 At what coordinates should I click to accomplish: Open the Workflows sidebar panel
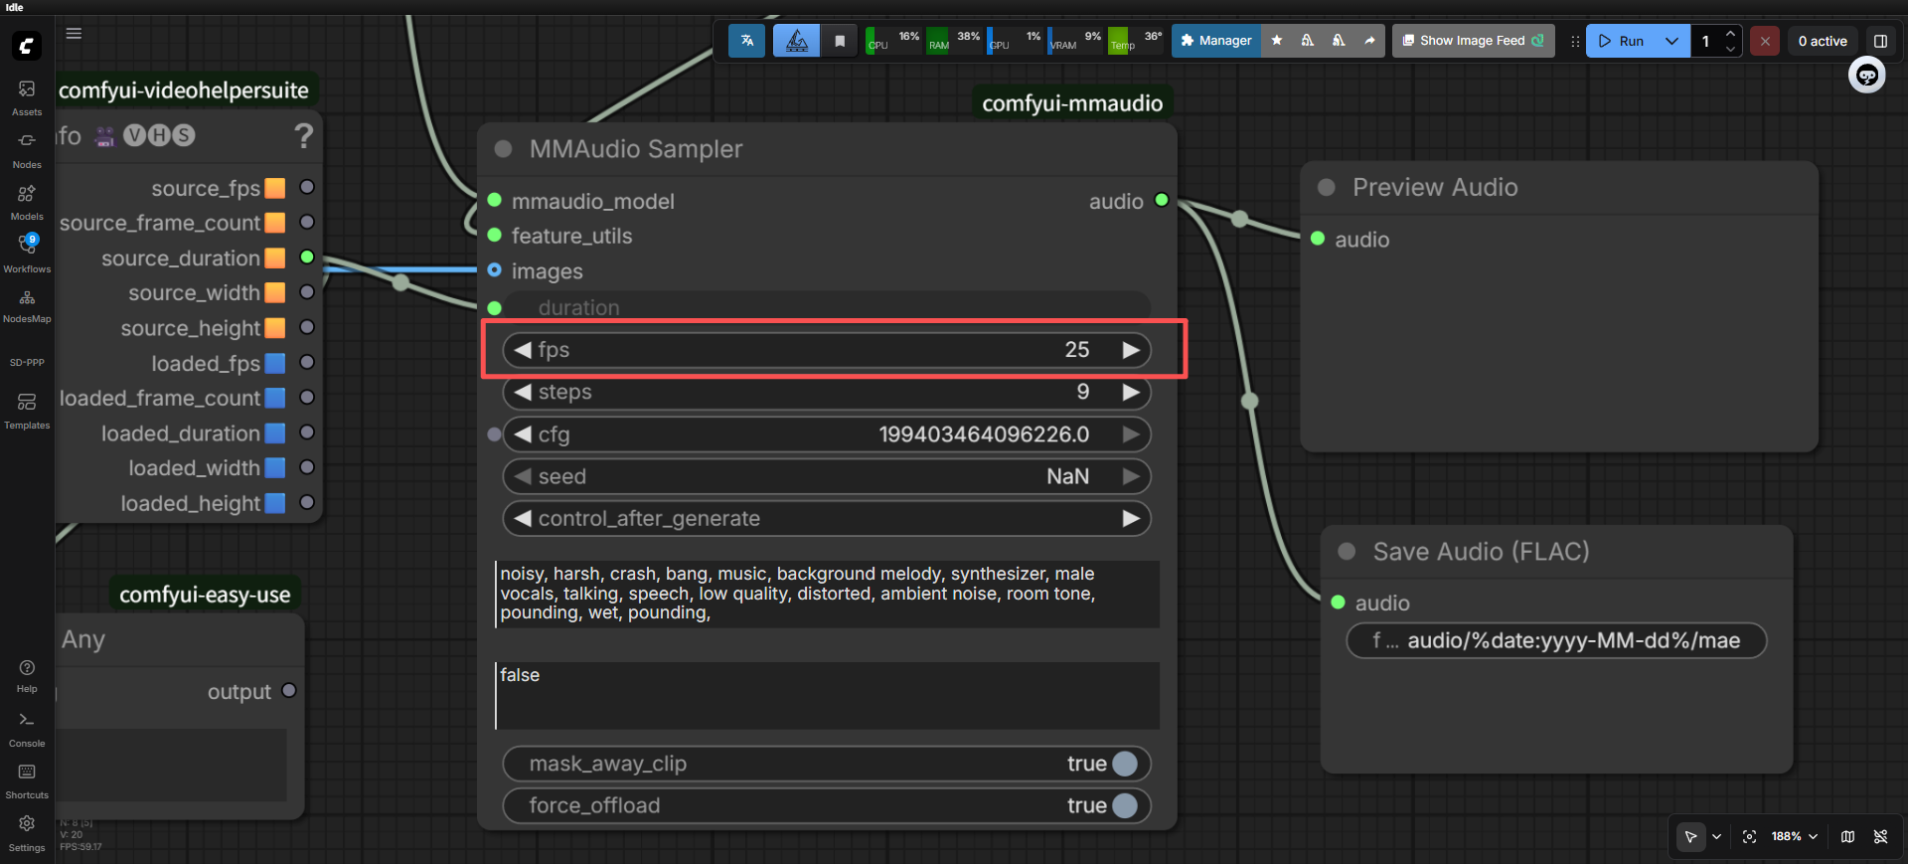(x=27, y=255)
